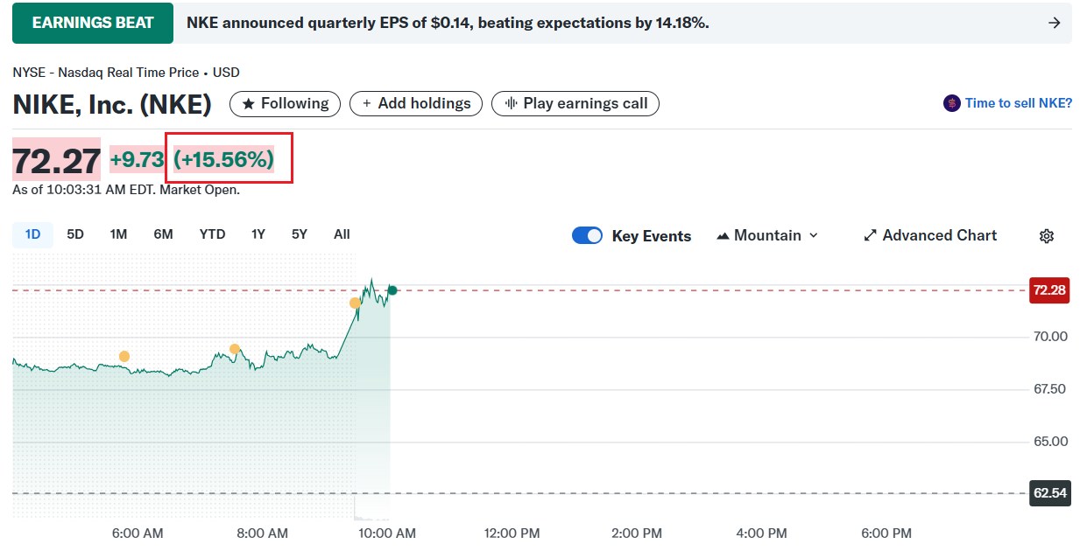Image resolution: width=1087 pixels, height=551 pixels.
Task: Click the EARNINGS BEAT green badge
Action: 93,23
